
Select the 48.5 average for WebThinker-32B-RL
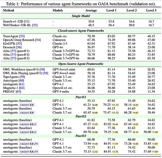click(91, 25)
